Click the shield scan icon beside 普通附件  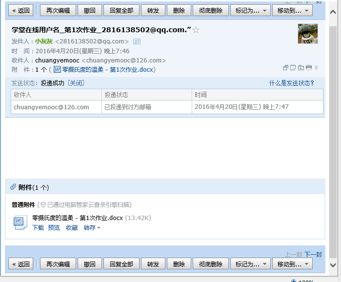pos(43,205)
